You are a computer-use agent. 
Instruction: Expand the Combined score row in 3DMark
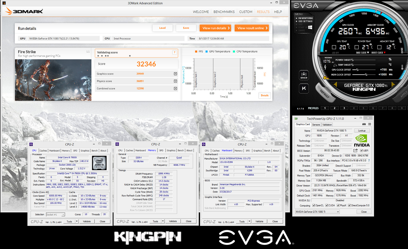pos(175,89)
